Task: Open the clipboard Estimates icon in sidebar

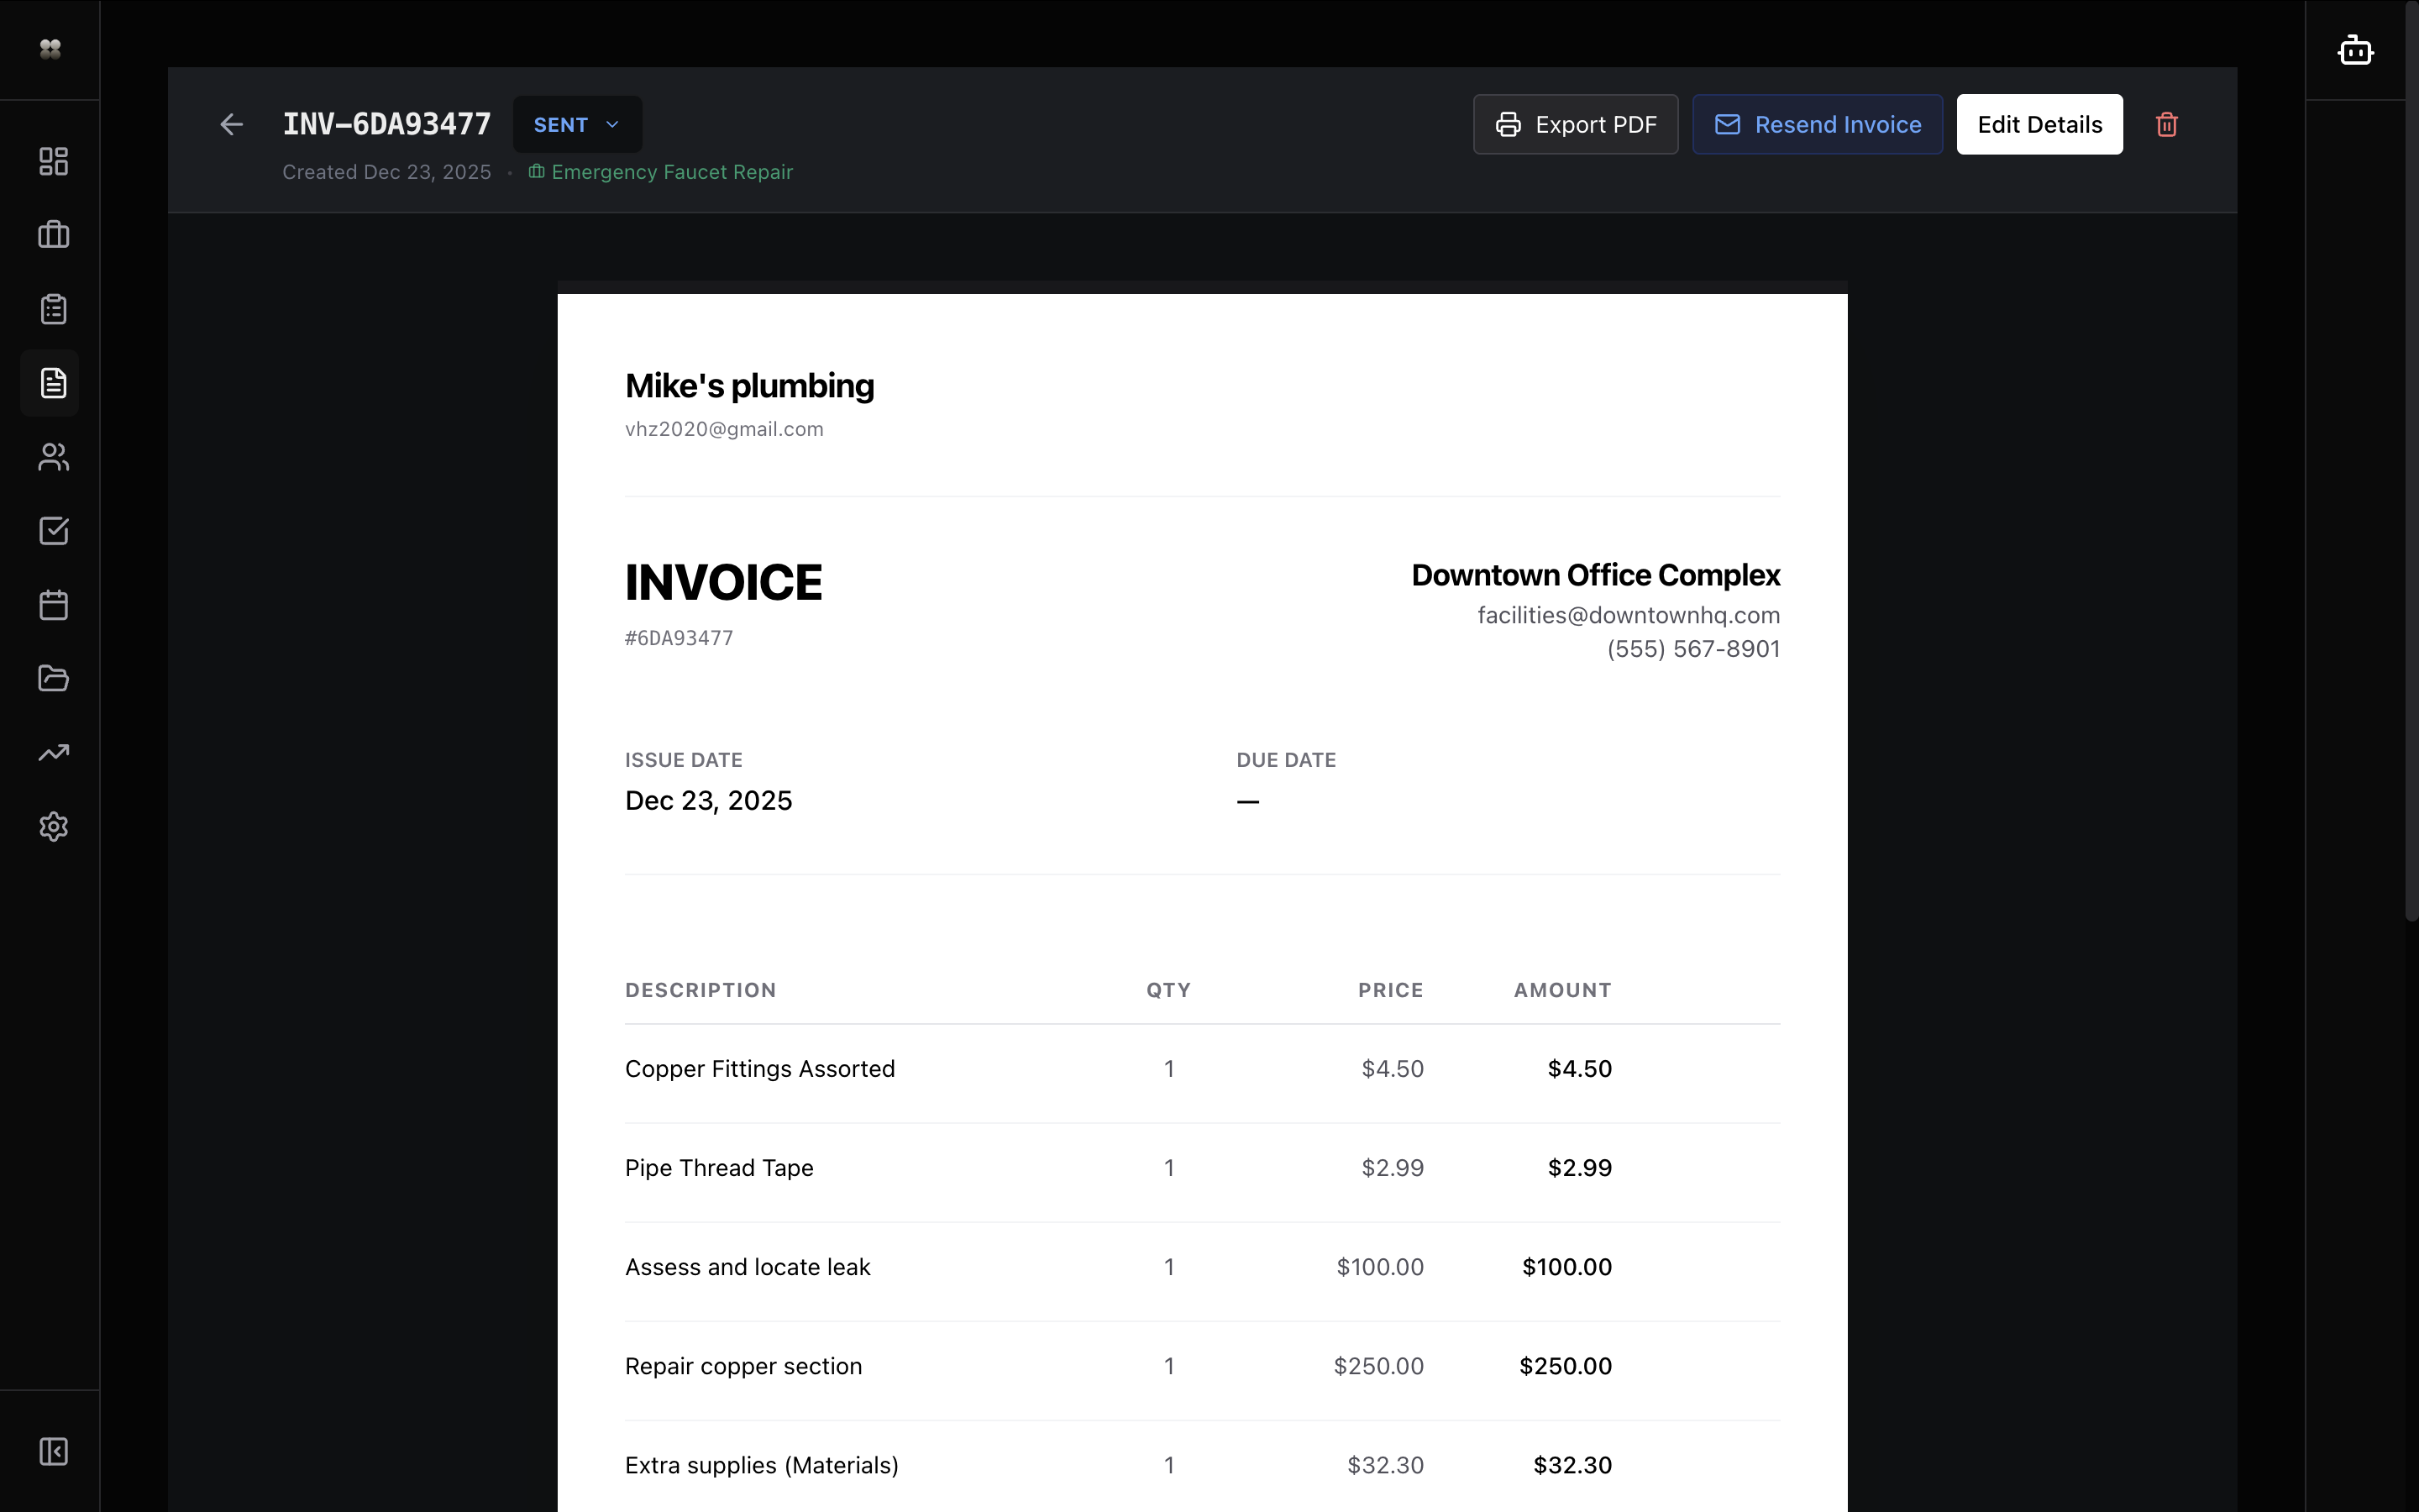Action: click(52, 309)
